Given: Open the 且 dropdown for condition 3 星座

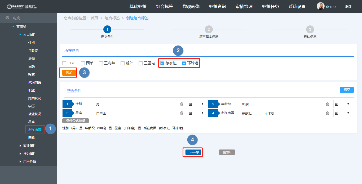Looking at the screenshot, I should (196, 113).
